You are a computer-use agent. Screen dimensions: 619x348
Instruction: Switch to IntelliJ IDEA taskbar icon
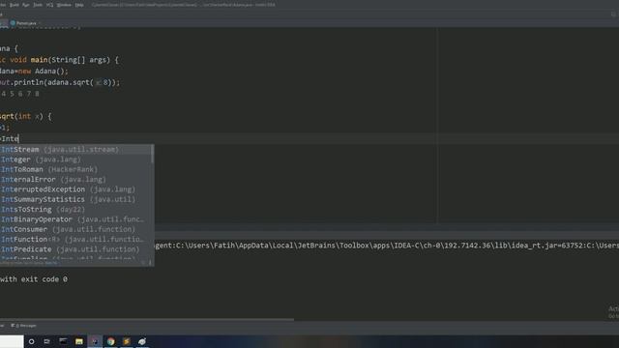[x=95, y=341]
